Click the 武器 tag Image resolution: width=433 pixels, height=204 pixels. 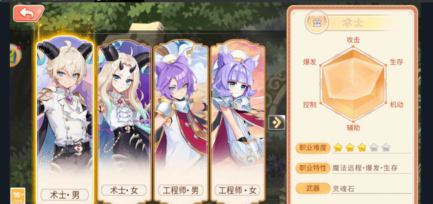click(313, 188)
